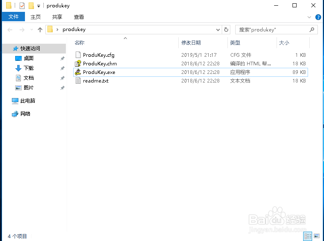Click the search magnifier icon

click(312, 30)
